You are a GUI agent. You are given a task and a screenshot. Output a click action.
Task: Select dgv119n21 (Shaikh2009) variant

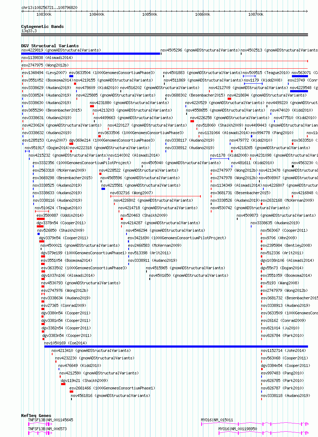84,380
